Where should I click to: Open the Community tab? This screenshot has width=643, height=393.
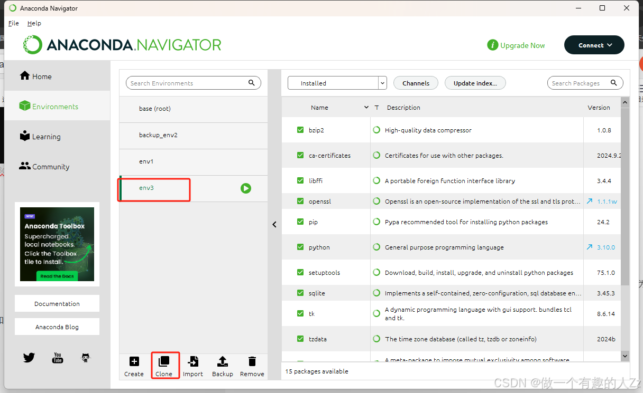click(x=57, y=166)
